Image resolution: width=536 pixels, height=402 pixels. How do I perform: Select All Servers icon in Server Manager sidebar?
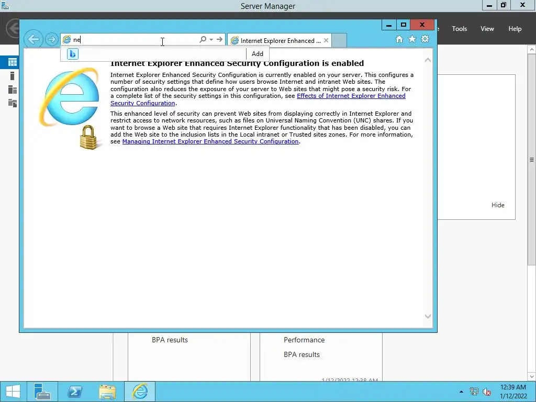[x=13, y=90]
